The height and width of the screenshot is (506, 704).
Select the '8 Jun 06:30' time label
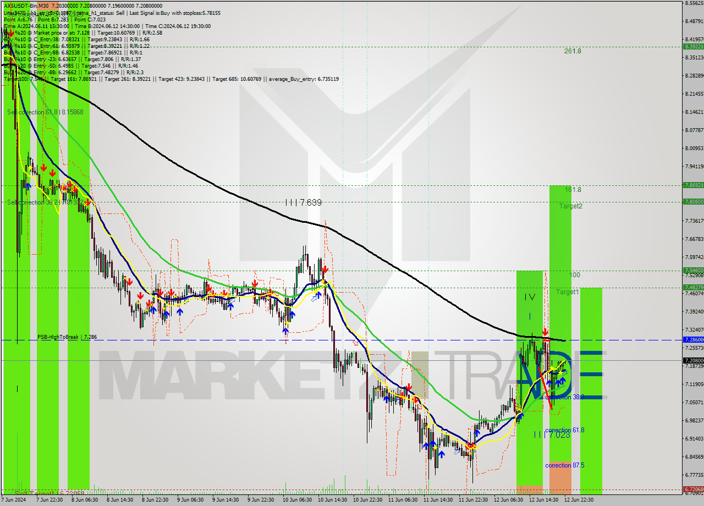point(84,500)
